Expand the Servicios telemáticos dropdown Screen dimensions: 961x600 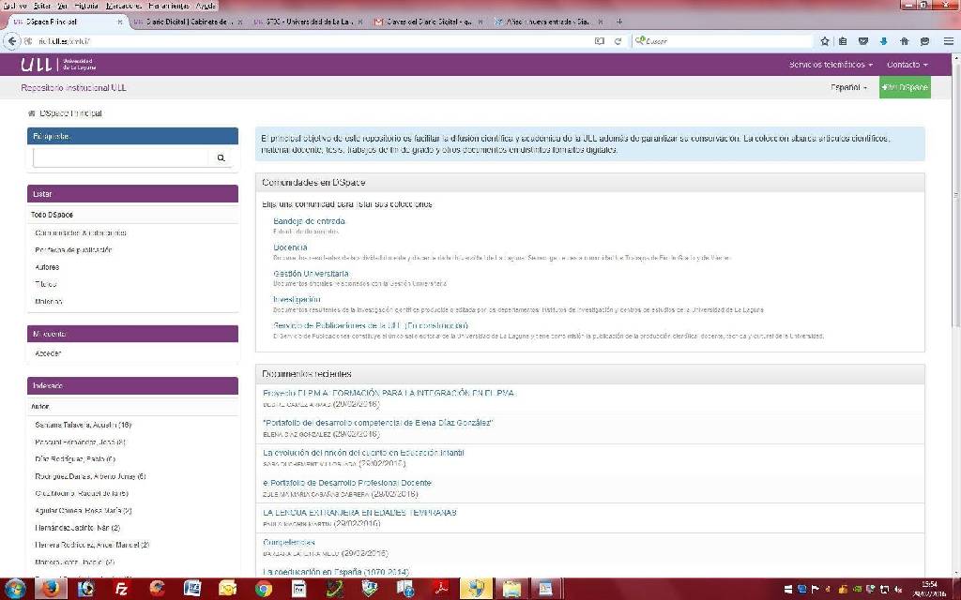[831, 65]
